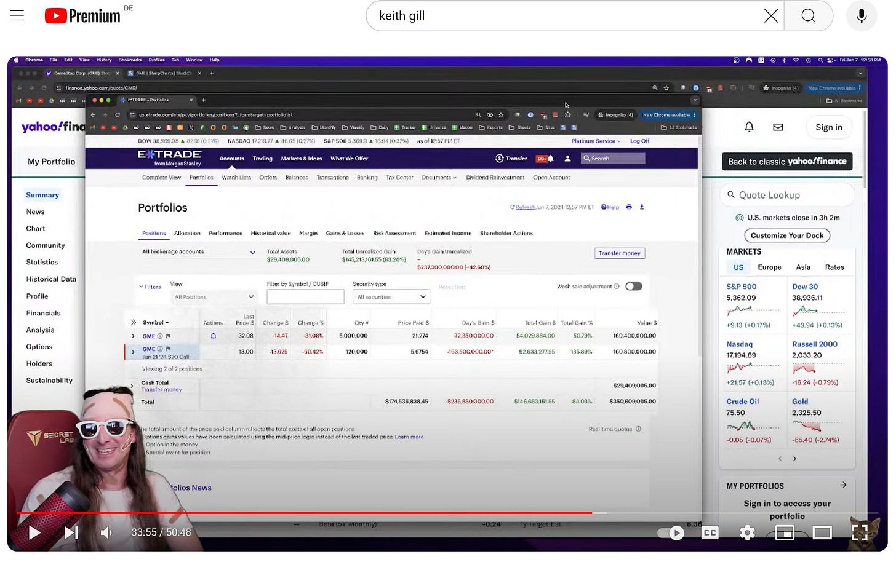Open the E*TRADE notifications bell with 99+ badge
This screenshot has height=562, width=896.
coord(545,159)
